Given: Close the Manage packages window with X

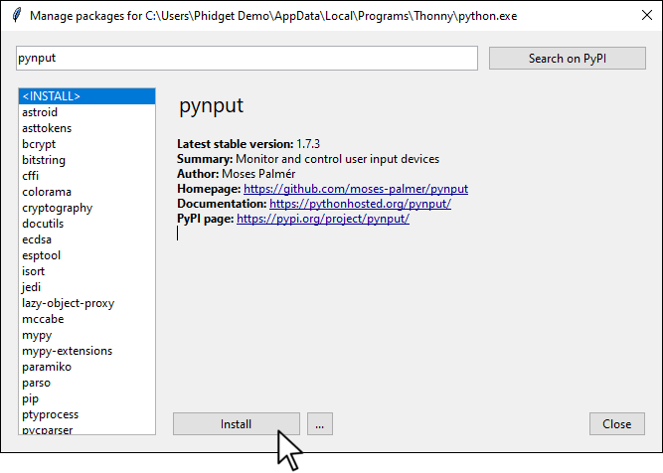Looking at the screenshot, I should pos(646,15).
